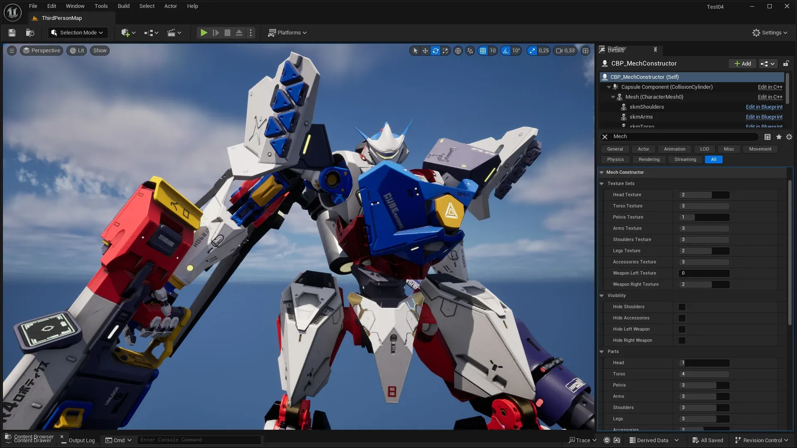Open the Perspective viewport dropdown
797x448 pixels.
click(41, 50)
